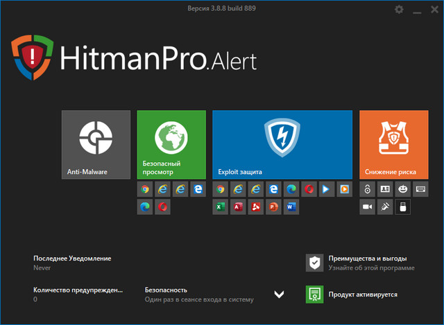Open the Безопасный просмотр tile
The image size is (444, 325).
point(171,144)
